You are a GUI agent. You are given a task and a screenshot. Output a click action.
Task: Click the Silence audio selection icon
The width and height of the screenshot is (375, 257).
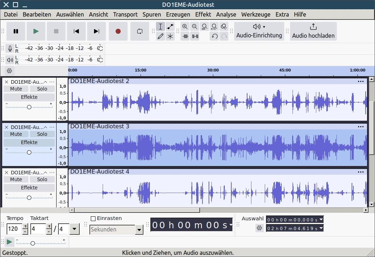(195, 36)
